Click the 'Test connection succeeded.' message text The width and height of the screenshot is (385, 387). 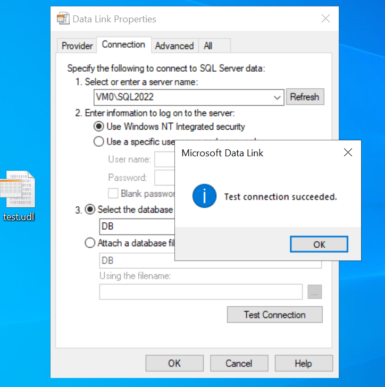[280, 197]
